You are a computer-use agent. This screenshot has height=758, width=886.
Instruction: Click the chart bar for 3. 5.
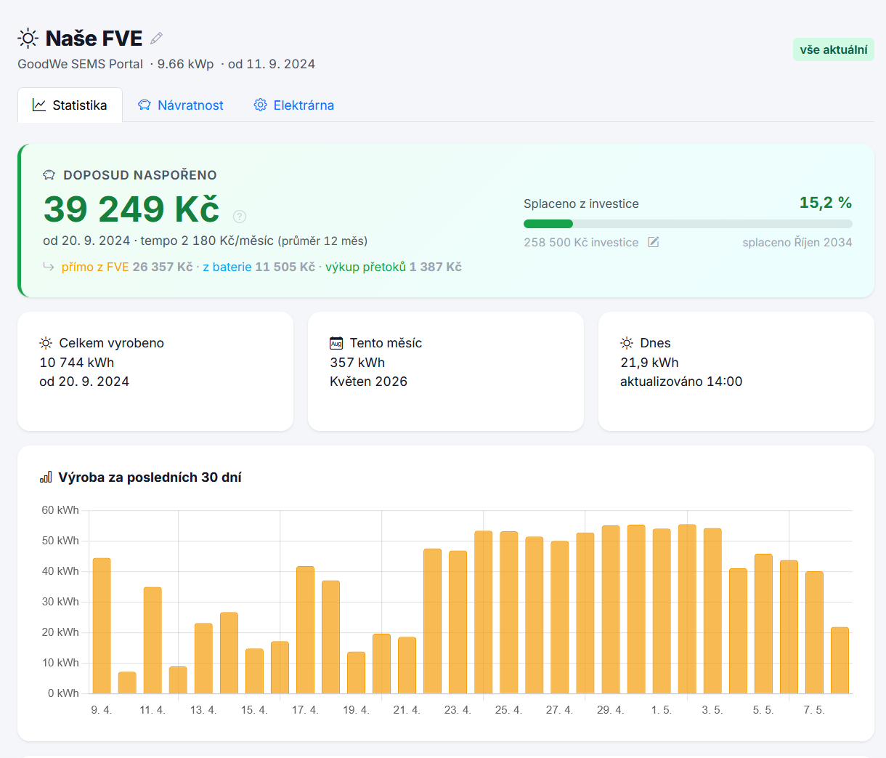tap(712, 611)
